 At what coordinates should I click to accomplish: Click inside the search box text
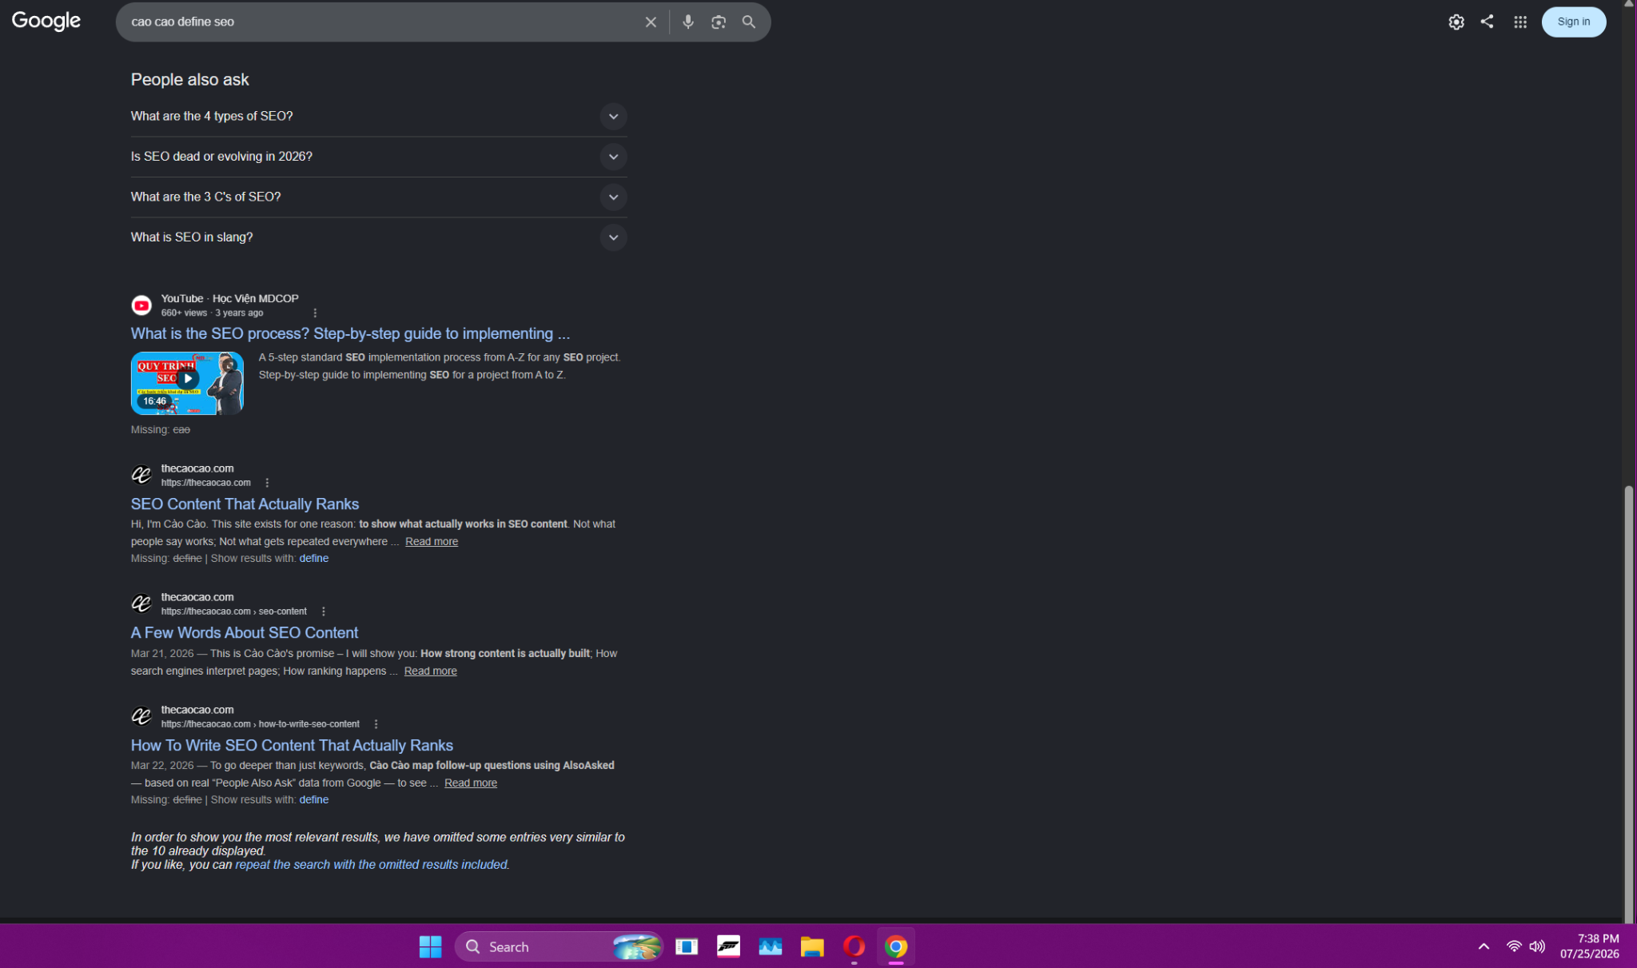click(182, 22)
